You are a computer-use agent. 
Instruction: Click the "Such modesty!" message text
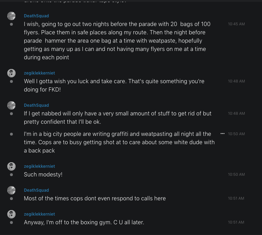pos(43,174)
